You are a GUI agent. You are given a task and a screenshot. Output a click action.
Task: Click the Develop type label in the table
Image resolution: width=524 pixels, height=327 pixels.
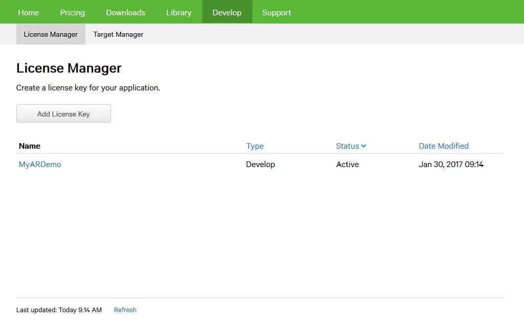pos(260,164)
